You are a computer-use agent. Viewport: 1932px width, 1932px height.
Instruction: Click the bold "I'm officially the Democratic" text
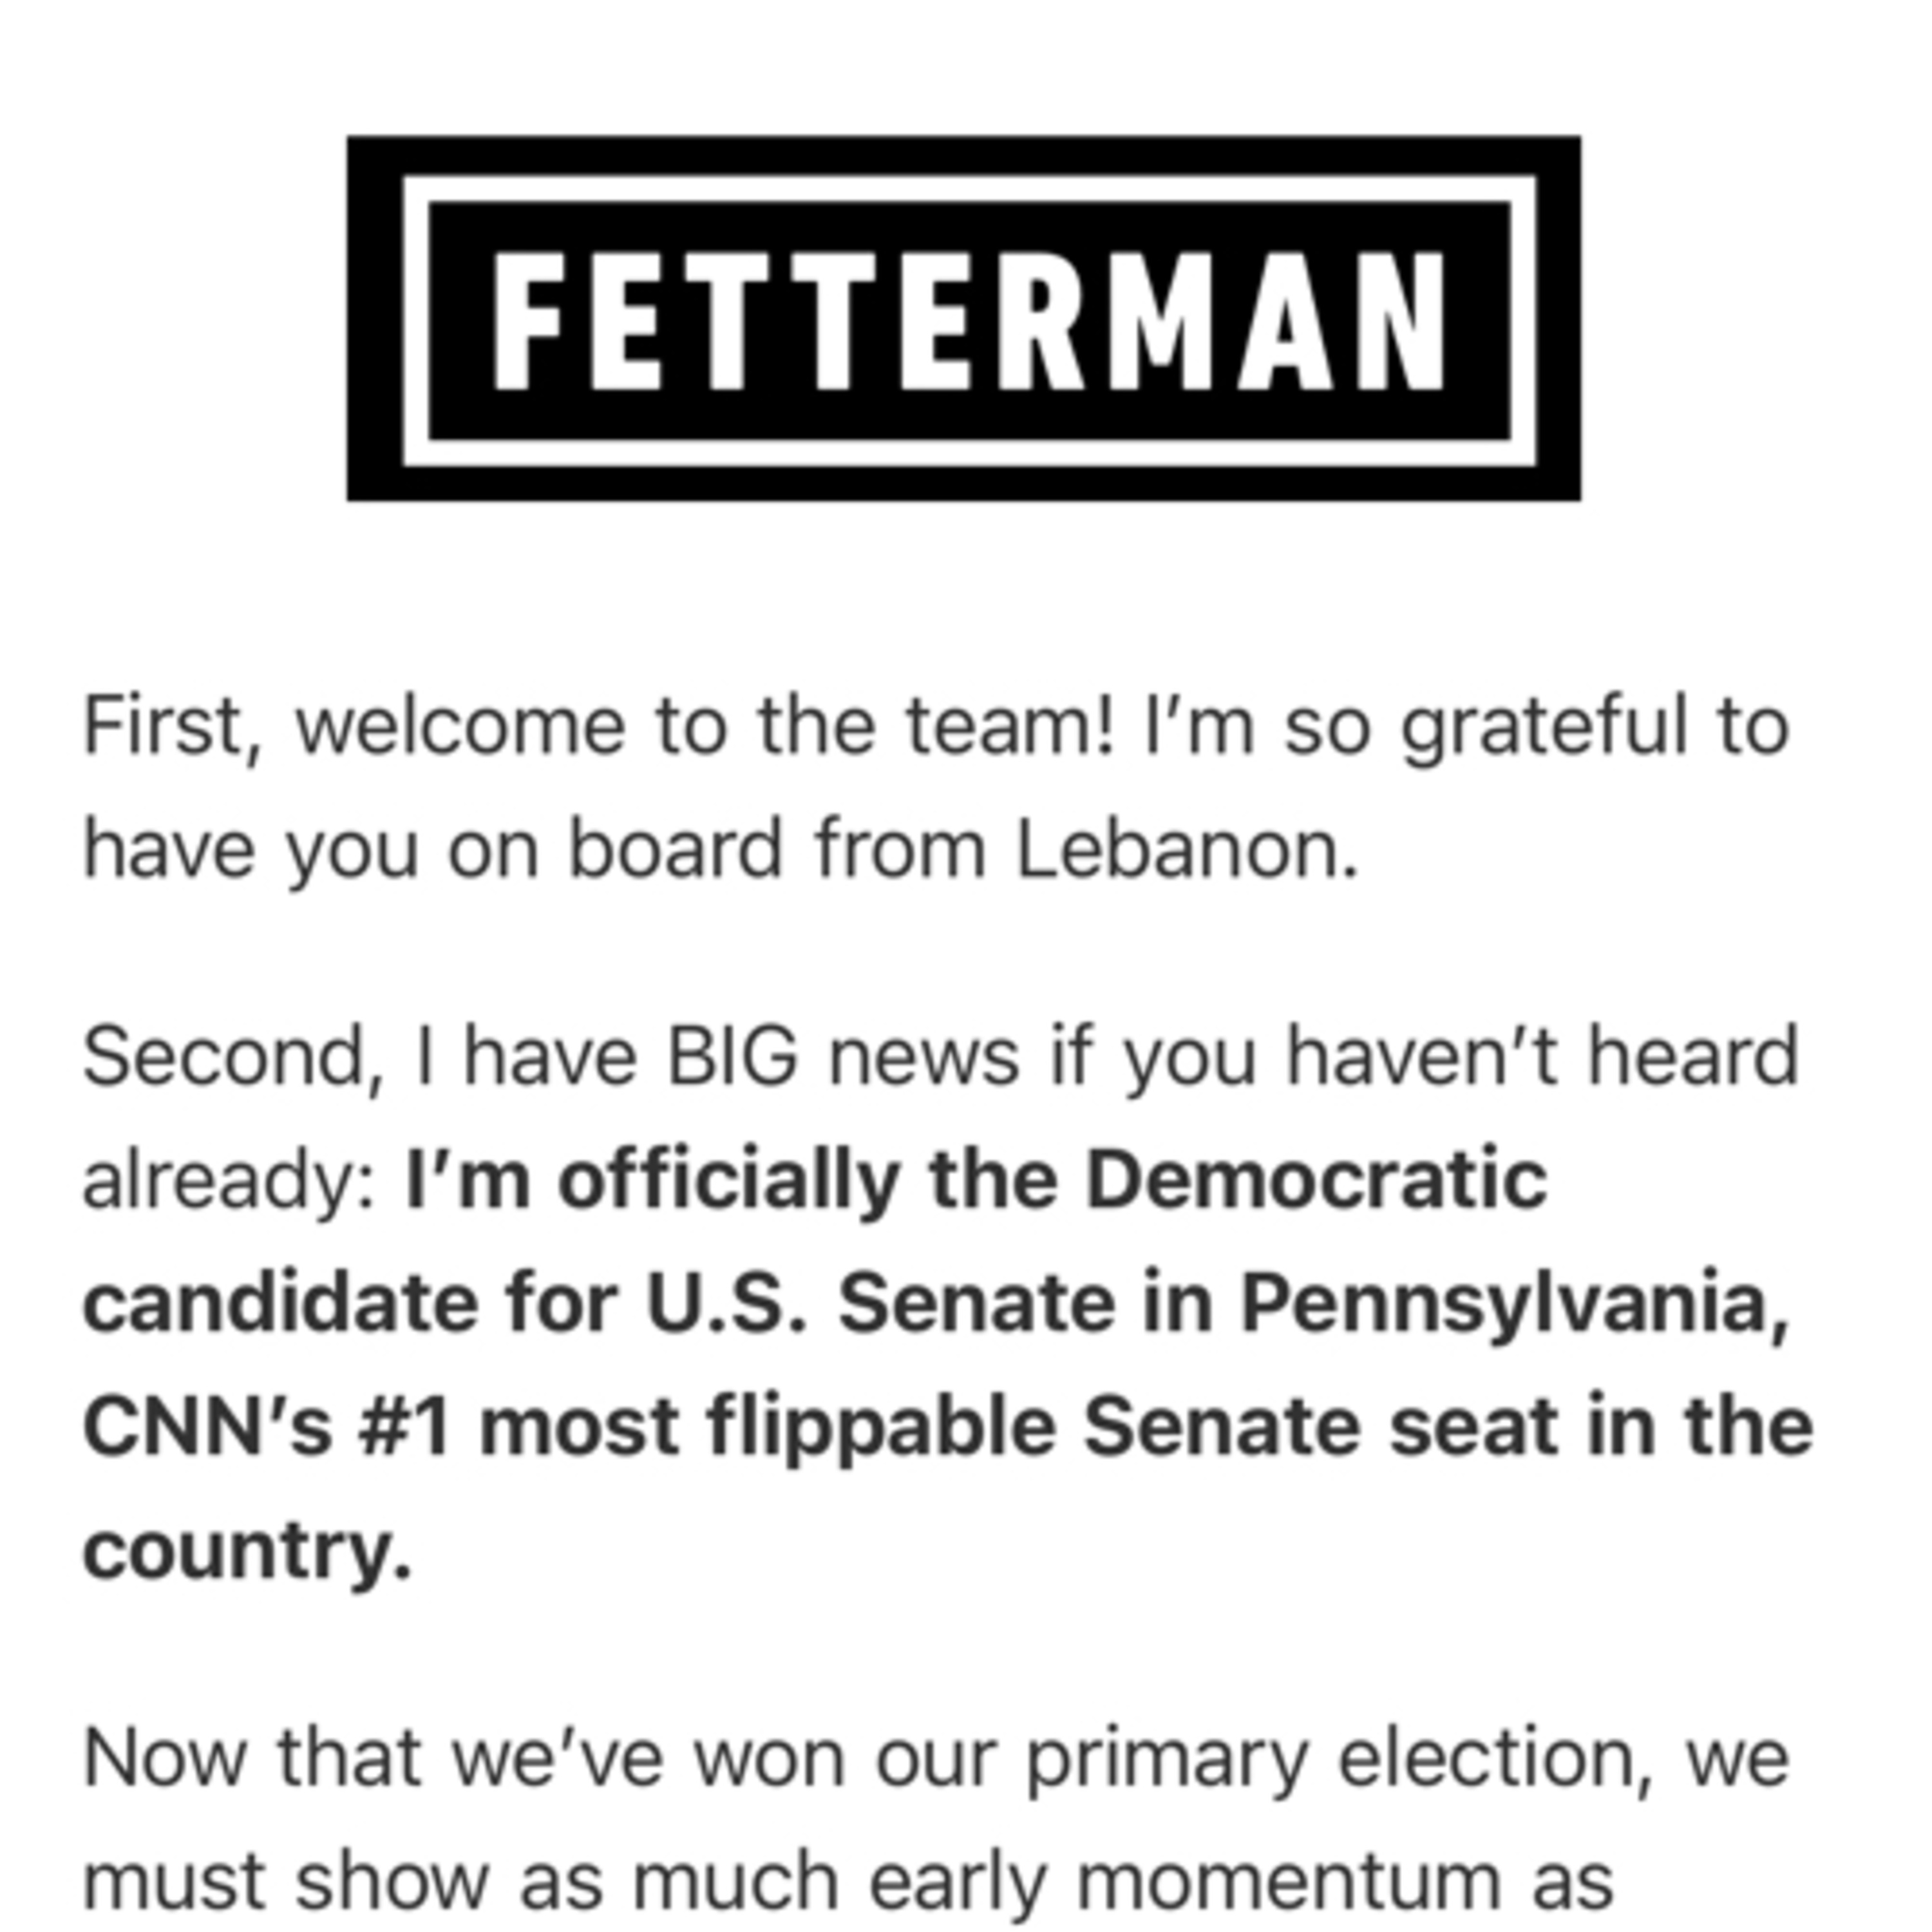tap(975, 1181)
